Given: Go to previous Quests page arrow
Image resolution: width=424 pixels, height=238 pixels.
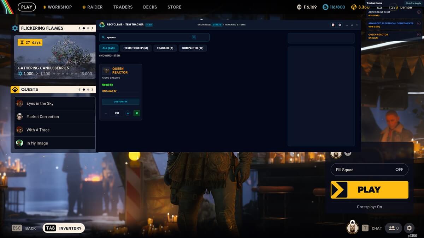Looking at the screenshot, I should 79,90.
